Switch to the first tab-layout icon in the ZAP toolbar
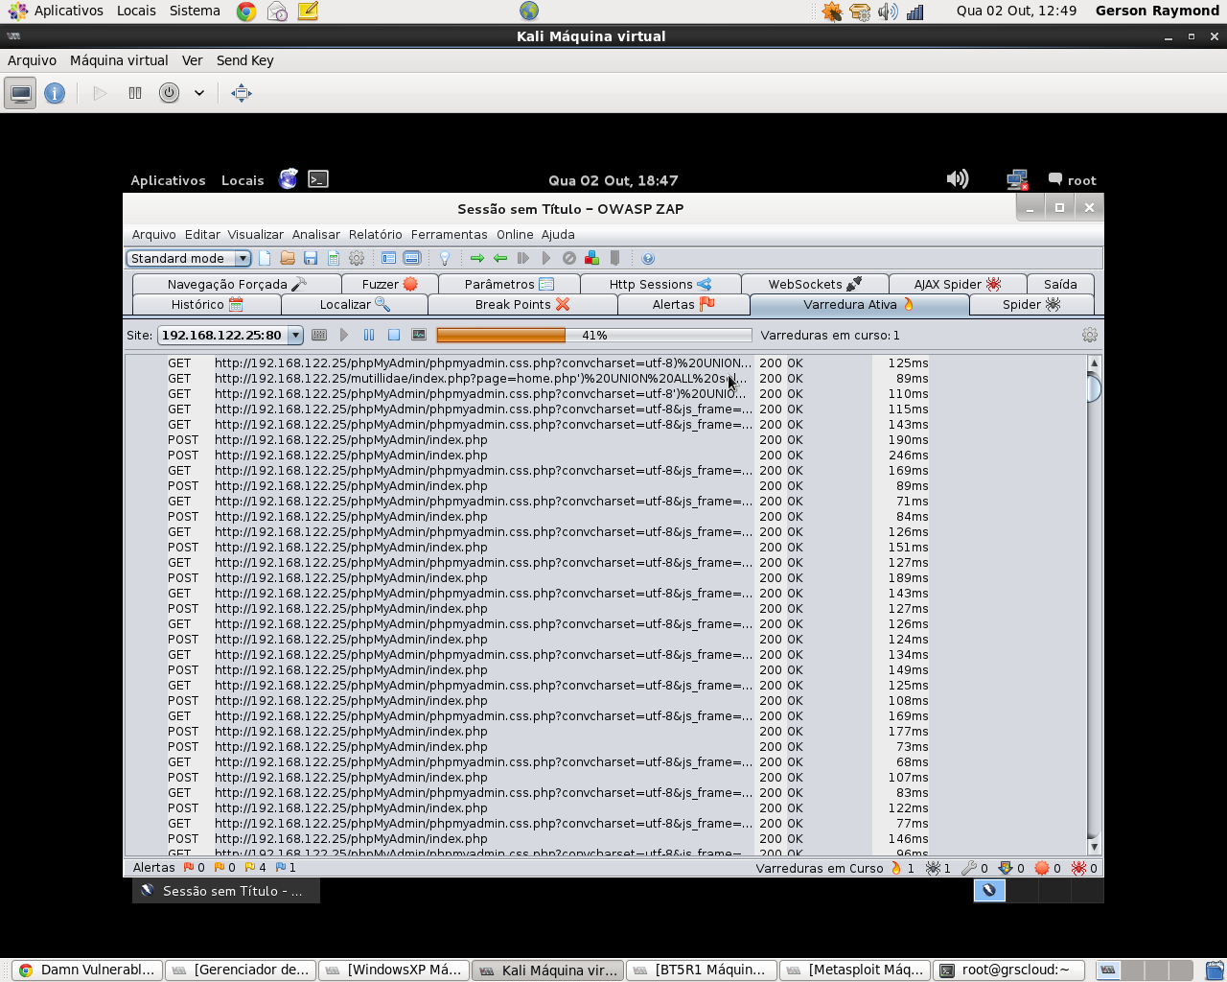 (388, 258)
